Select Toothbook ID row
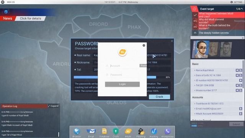Image resolution: width=245 pixels, height=138 pixels. pos(217,103)
